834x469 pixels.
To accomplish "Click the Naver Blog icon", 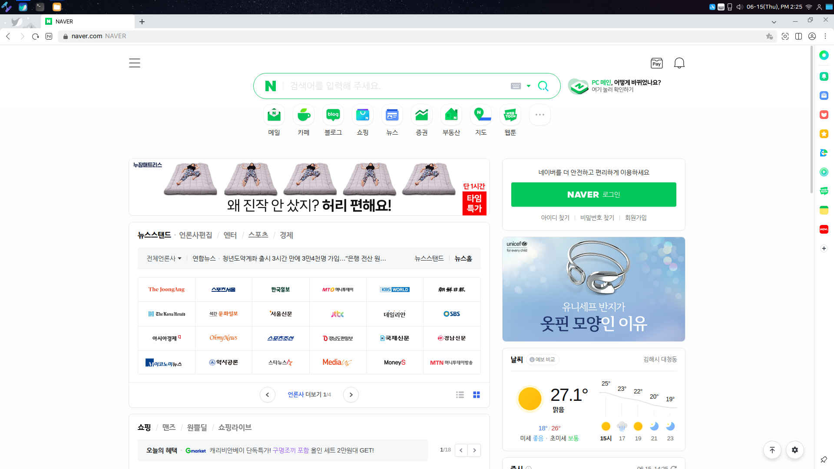I will coord(333,115).
